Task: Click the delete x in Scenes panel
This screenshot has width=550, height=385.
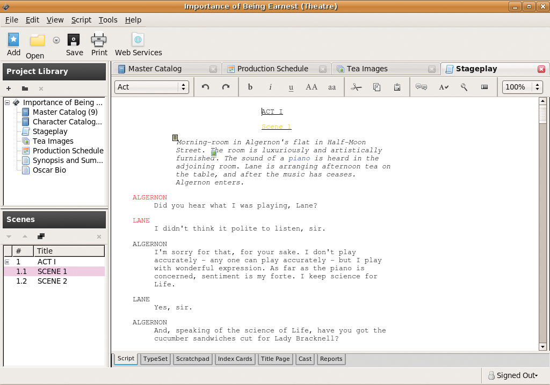Action: (x=99, y=237)
